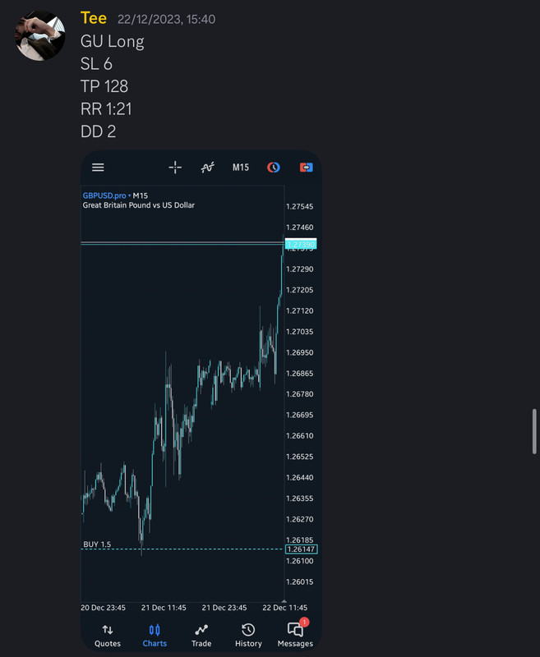Click the 21 Dec 23:45 time axis label
Image resolution: width=540 pixels, height=657 pixels.
pyautogui.click(x=224, y=608)
